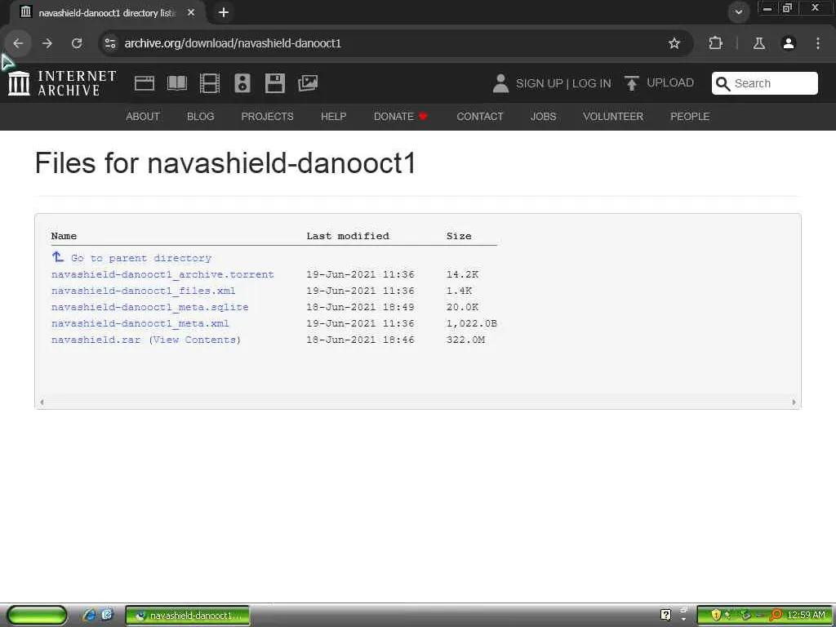
Task: Click scrollbar right arrow in file listing
Action: [x=794, y=402]
